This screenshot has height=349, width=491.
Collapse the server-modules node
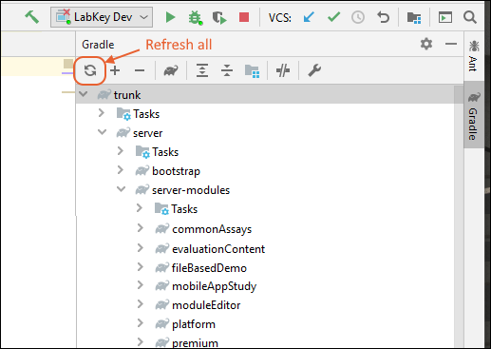tap(121, 189)
